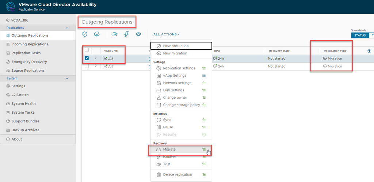Click the migrate recovery icon in toolbar
Viewport: 374px width, 182px height.
114,34
